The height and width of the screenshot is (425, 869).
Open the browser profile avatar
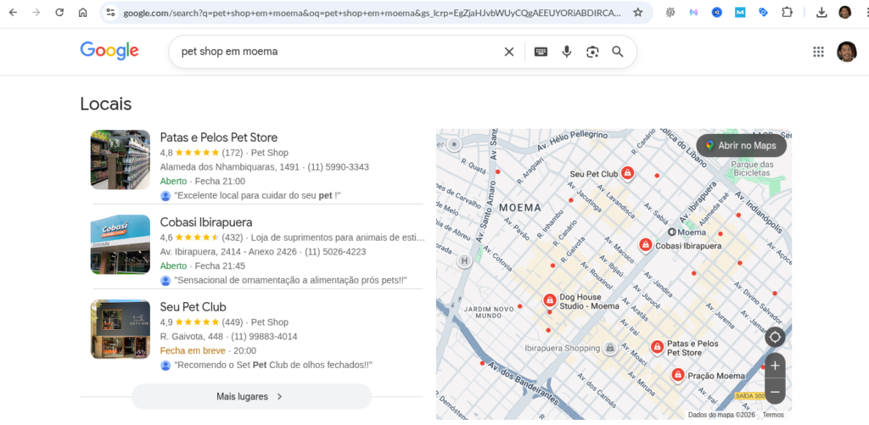click(x=844, y=12)
